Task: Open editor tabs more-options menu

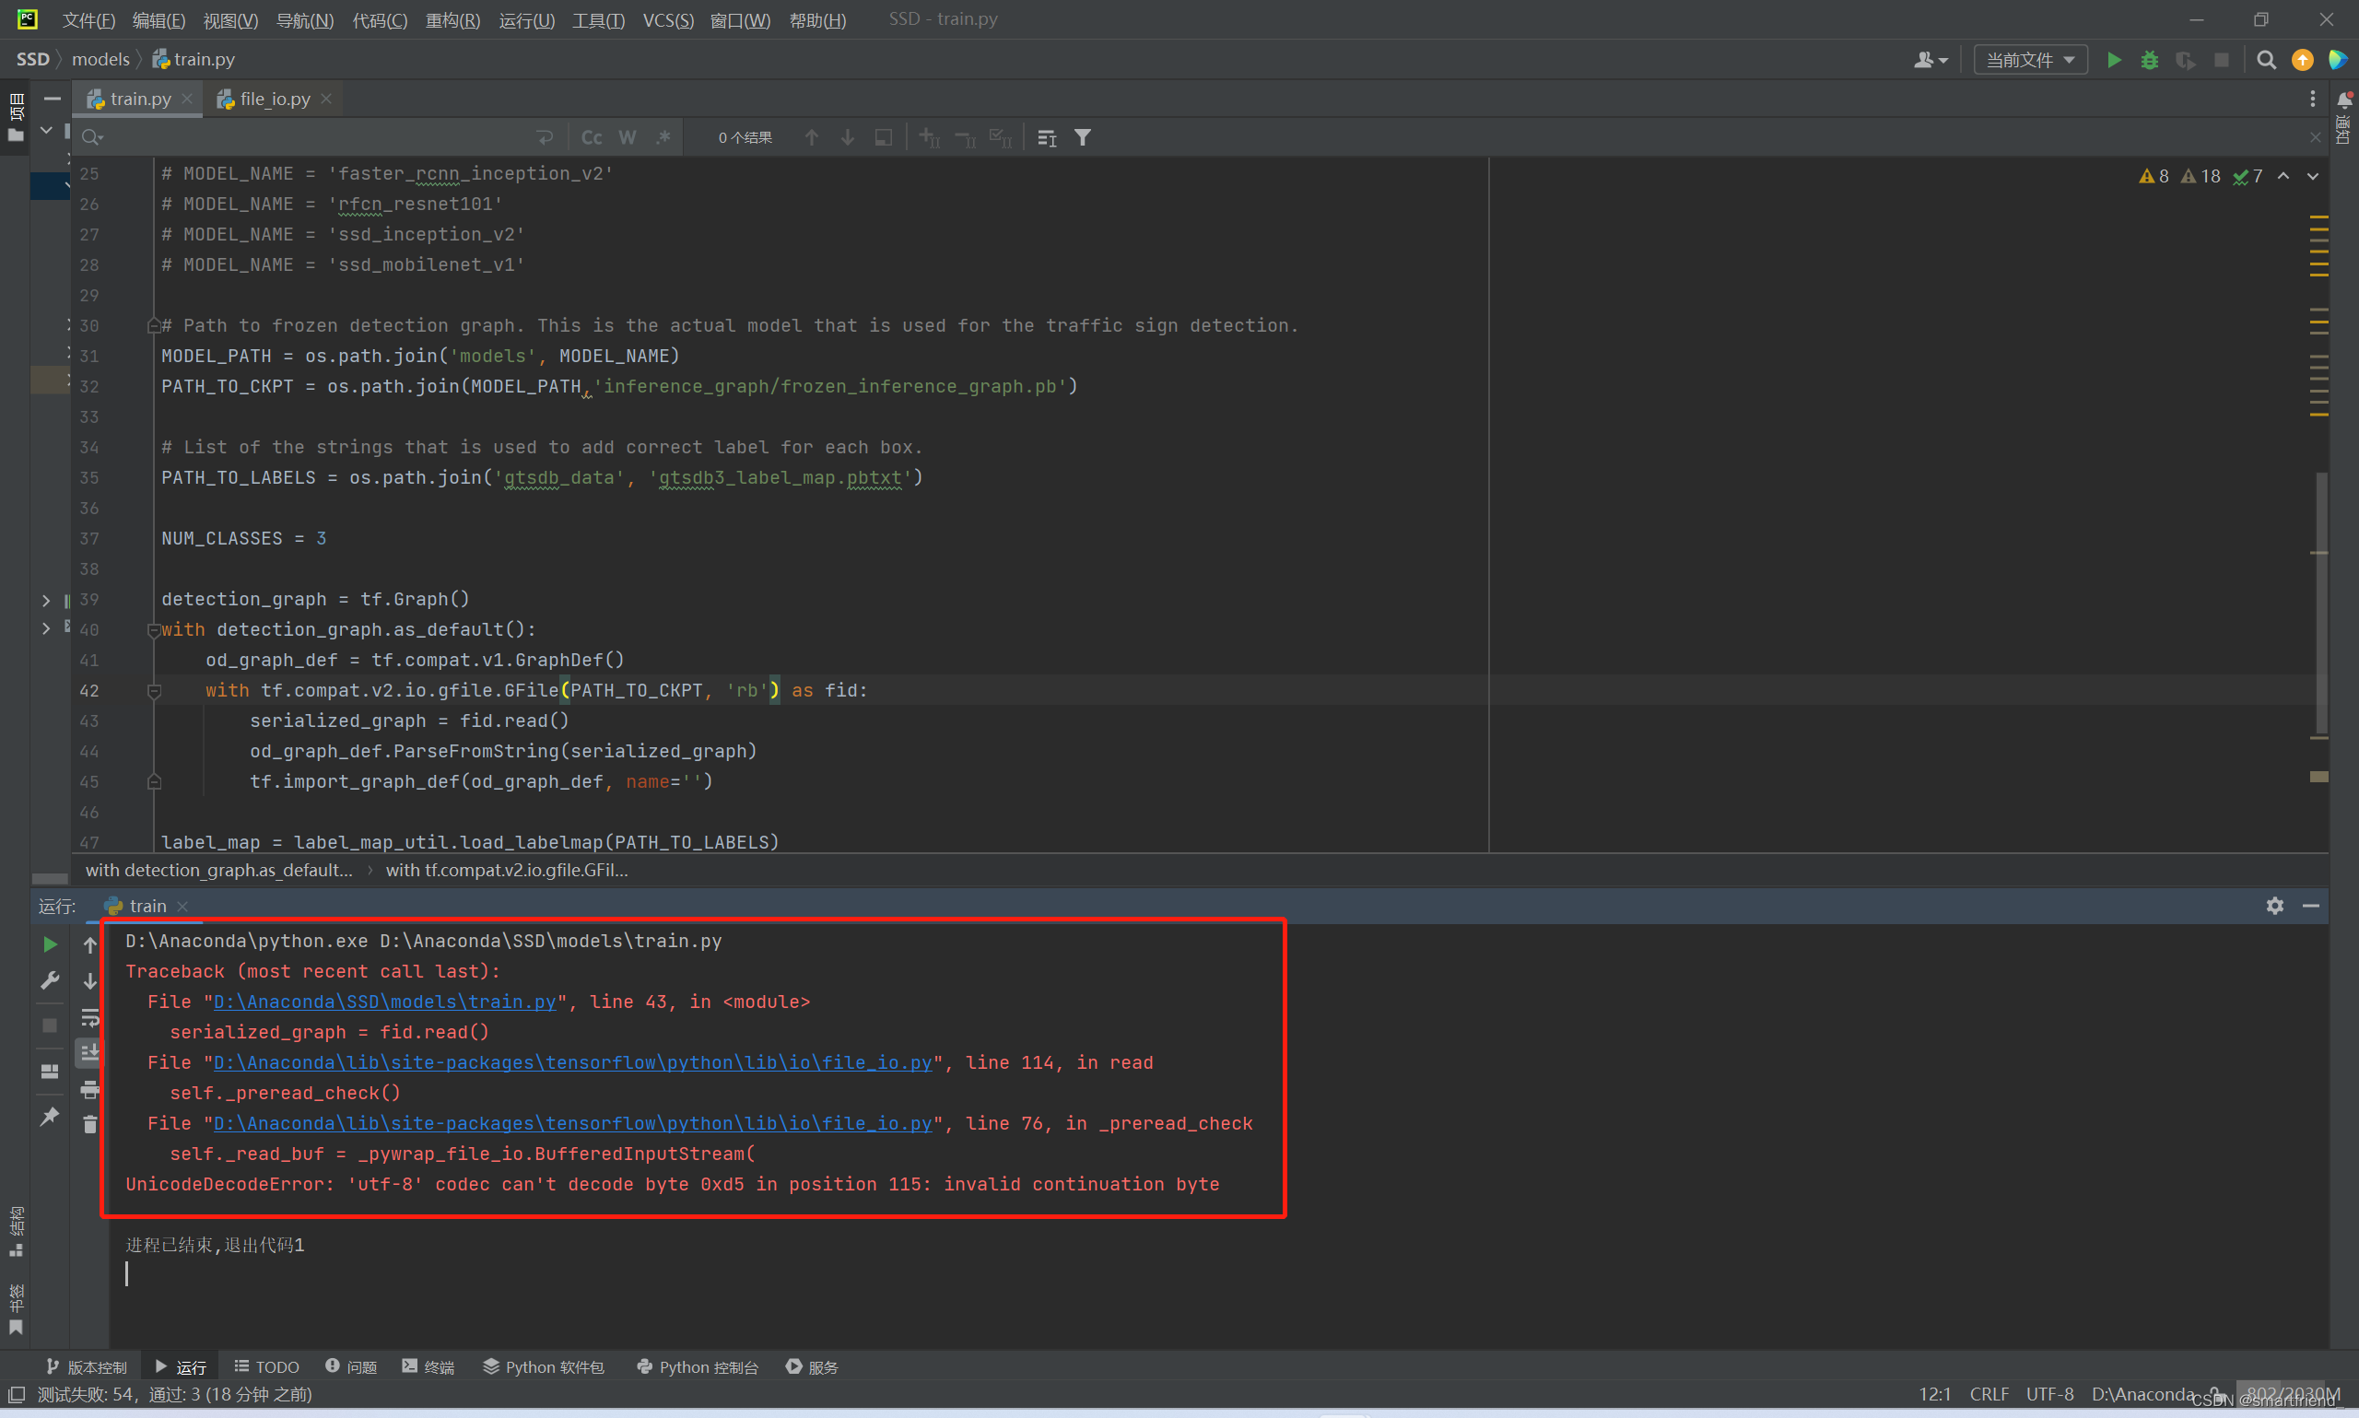Action: point(2312,100)
